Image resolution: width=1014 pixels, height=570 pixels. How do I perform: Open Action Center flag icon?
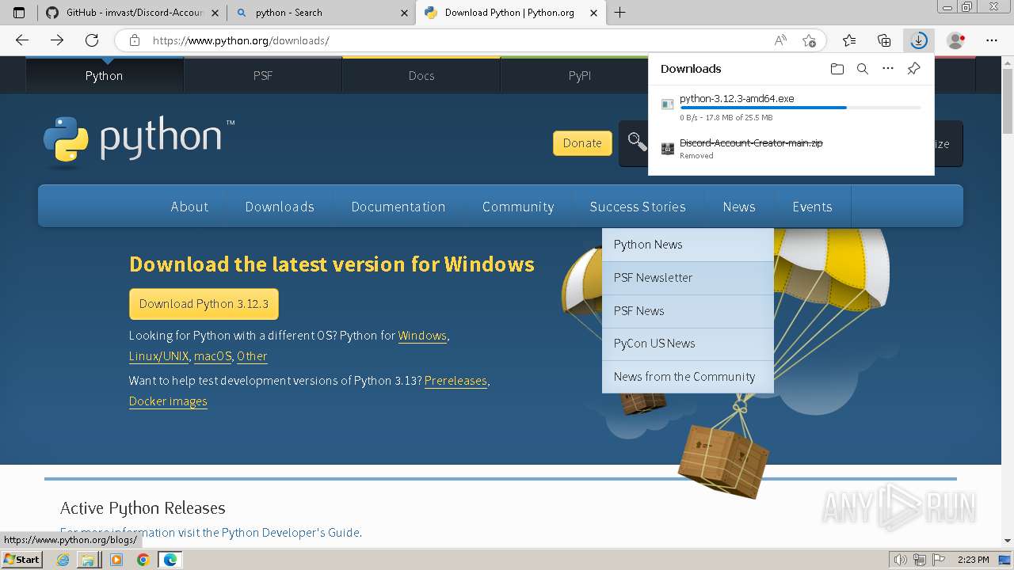point(939,560)
